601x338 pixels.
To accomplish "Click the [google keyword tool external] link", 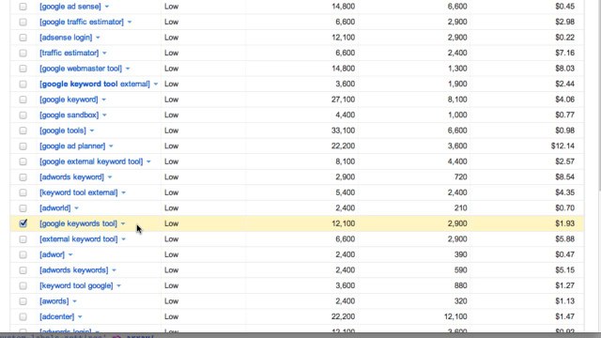I will tap(95, 84).
